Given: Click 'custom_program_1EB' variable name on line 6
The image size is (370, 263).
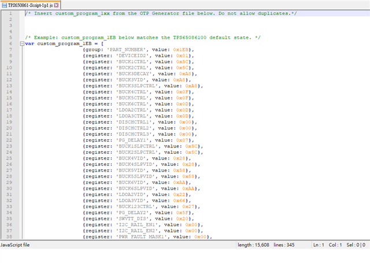Looking at the screenshot, I should point(64,43).
